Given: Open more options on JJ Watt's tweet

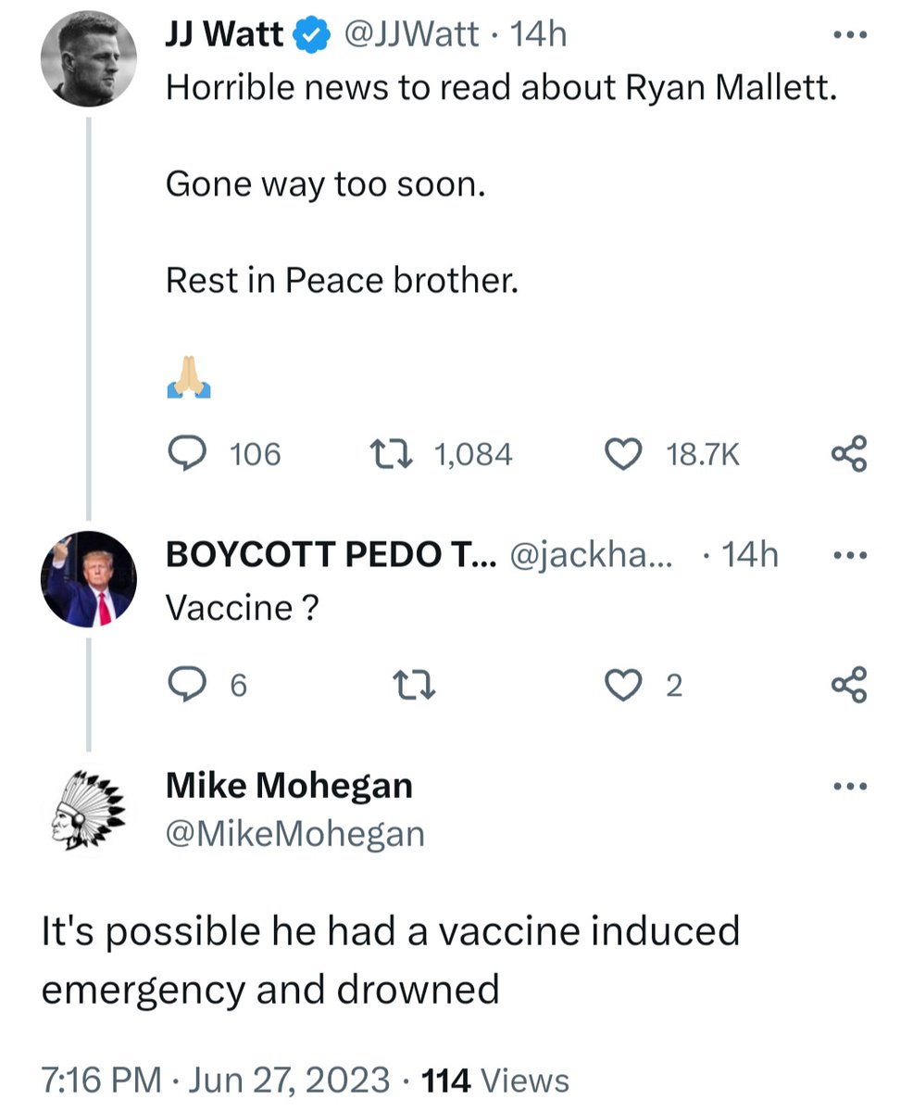Looking at the screenshot, I should [849, 36].
